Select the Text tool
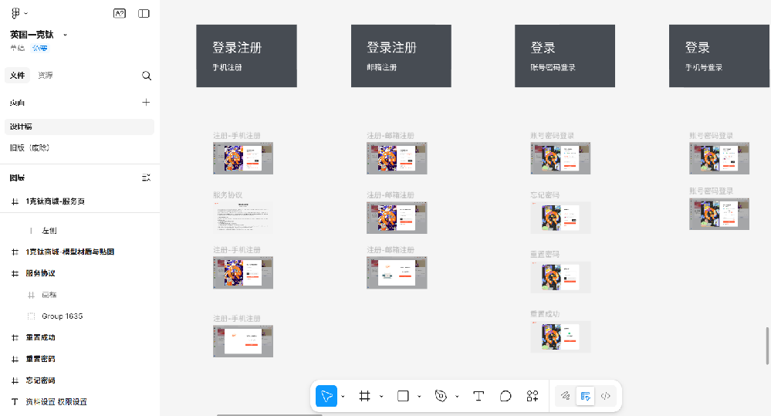This screenshot has width=771, height=416. point(478,396)
